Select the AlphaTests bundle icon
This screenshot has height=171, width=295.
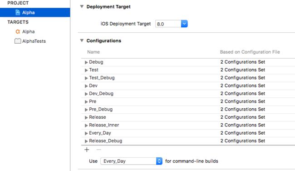click(x=18, y=41)
